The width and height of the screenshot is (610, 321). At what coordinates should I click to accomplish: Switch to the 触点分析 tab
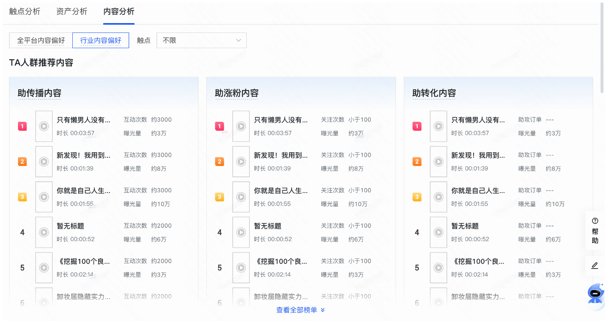[25, 12]
